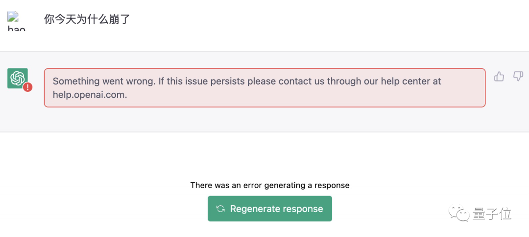This screenshot has height=237, width=529.
Task: Click the 量子位 watermark text
Action: 492,214
